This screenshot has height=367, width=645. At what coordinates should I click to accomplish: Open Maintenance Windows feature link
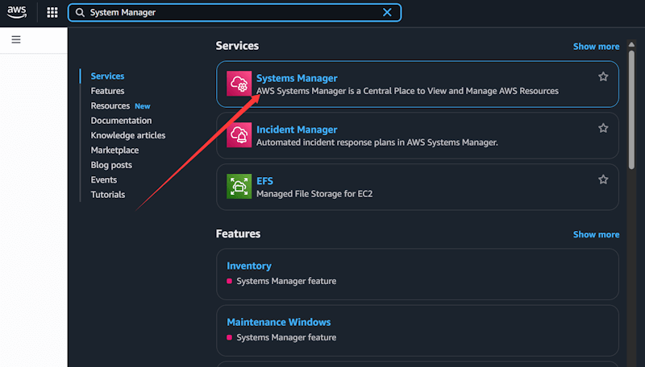click(278, 322)
